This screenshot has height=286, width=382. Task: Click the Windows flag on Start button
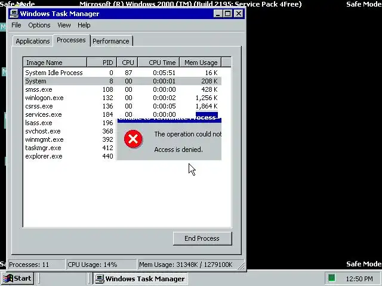coord(8,278)
